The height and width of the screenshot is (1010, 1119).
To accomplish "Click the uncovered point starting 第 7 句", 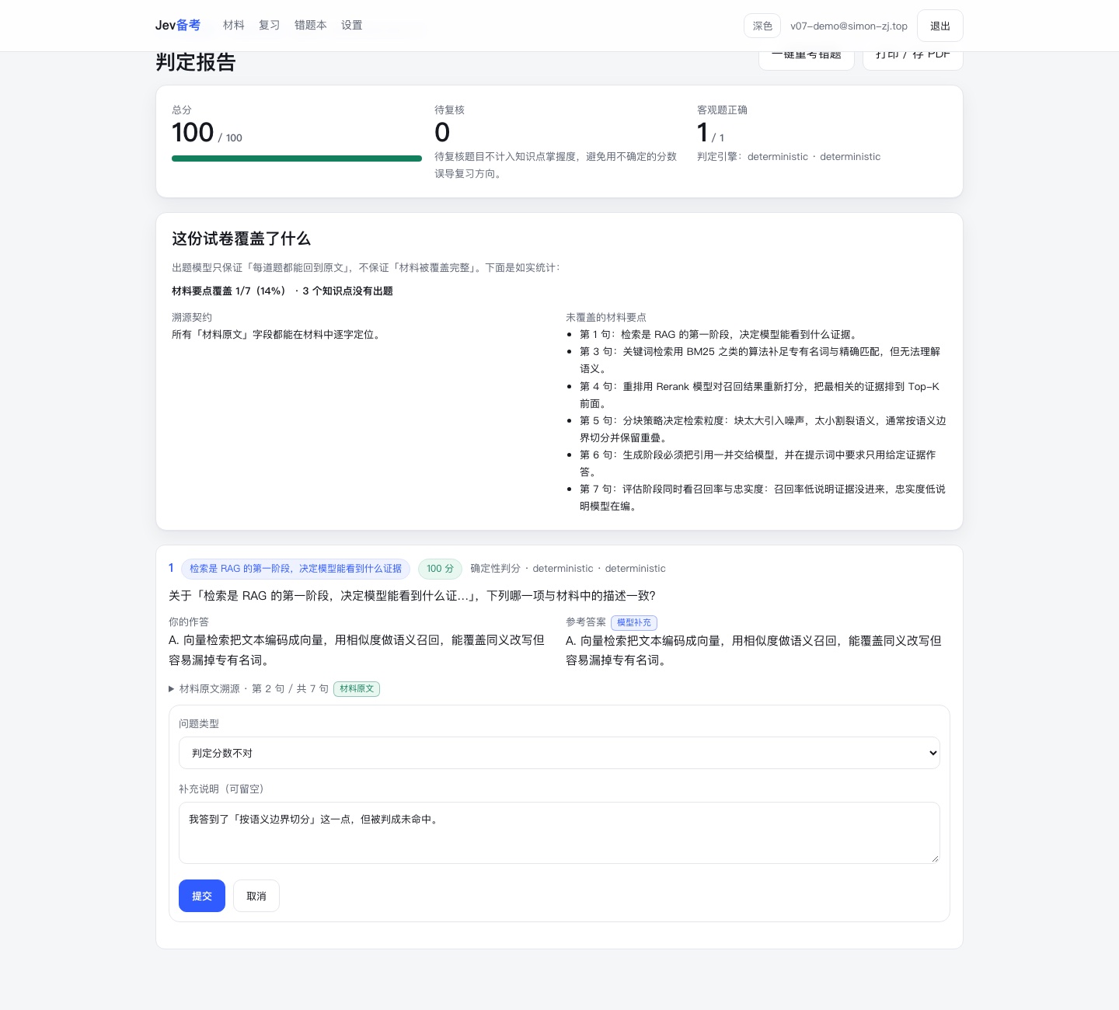I will [x=762, y=497].
